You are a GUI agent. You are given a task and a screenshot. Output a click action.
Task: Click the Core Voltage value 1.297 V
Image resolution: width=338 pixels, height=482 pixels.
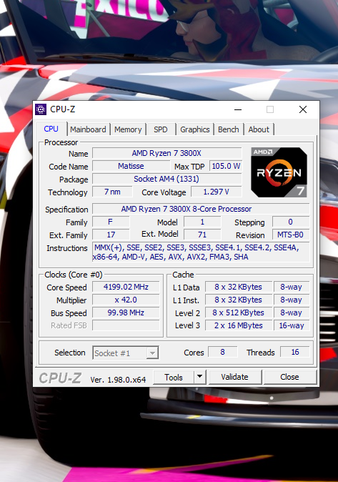click(x=217, y=192)
